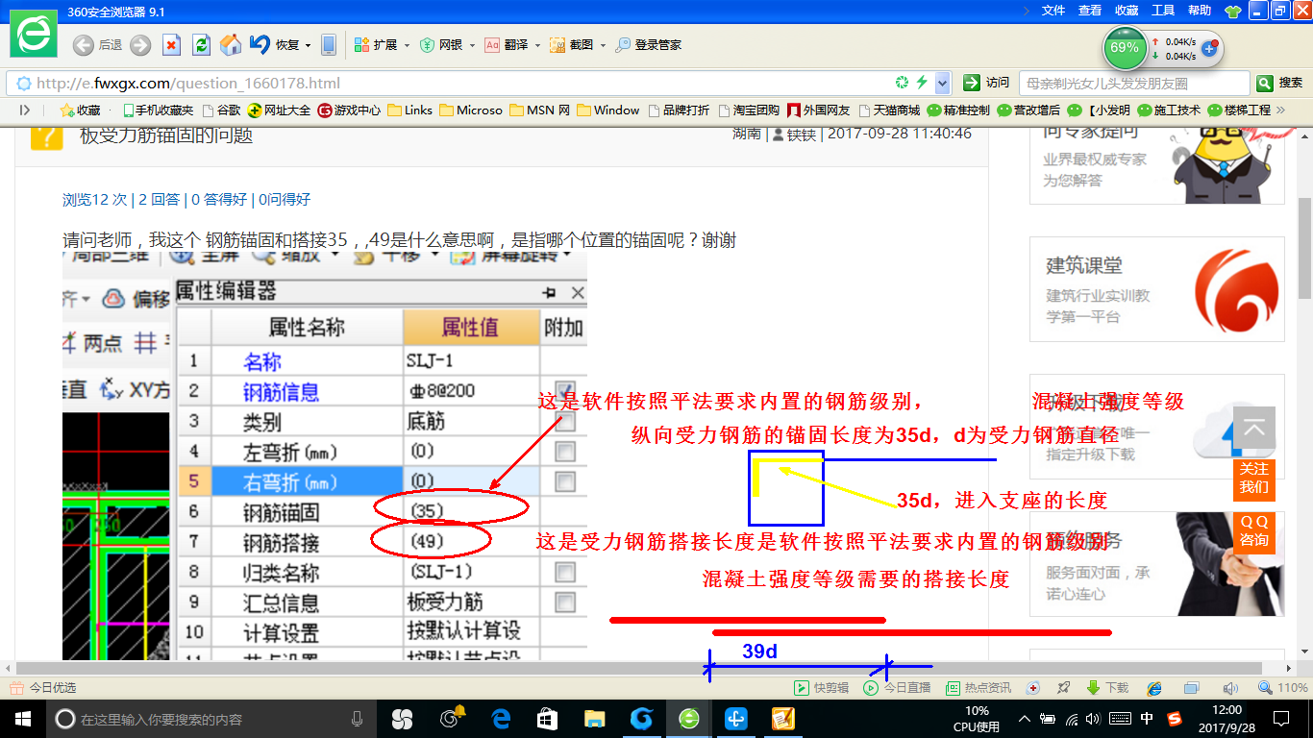Open the 快剪辑 video editor icon
The height and width of the screenshot is (738, 1313).
822,688
